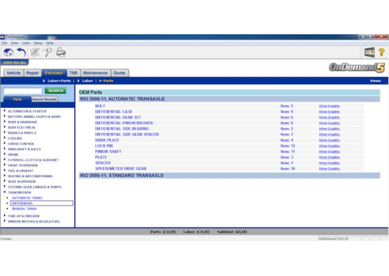Select Automatic Trans under Transmission
This screenshot has height=276, width=389.
coord(26,198)
